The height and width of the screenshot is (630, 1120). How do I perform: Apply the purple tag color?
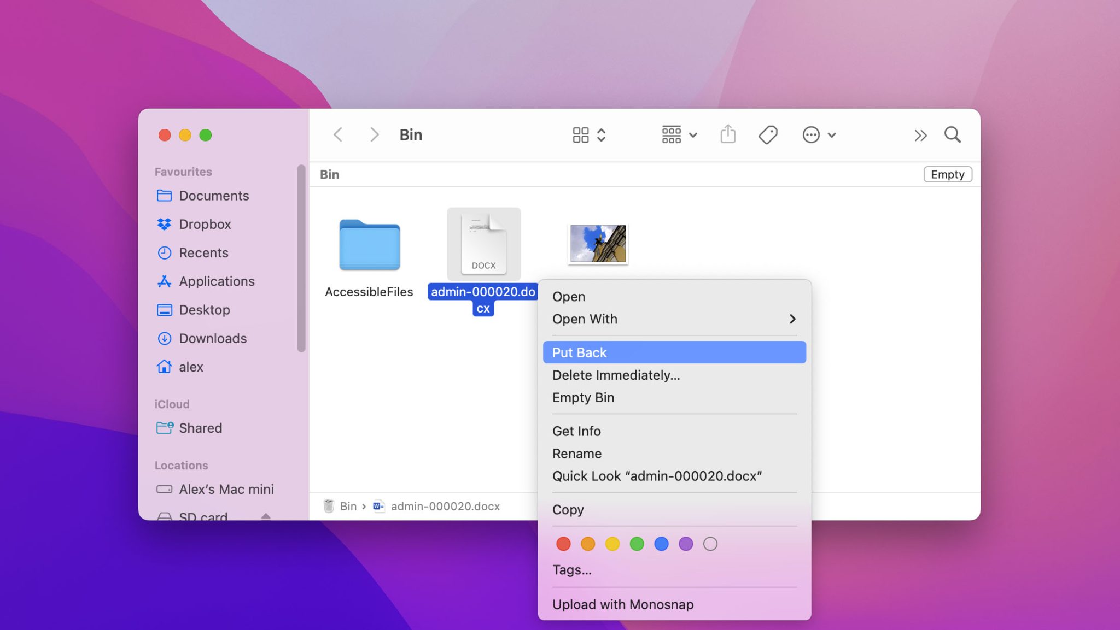pyautogui.click(x=686, y=544)
